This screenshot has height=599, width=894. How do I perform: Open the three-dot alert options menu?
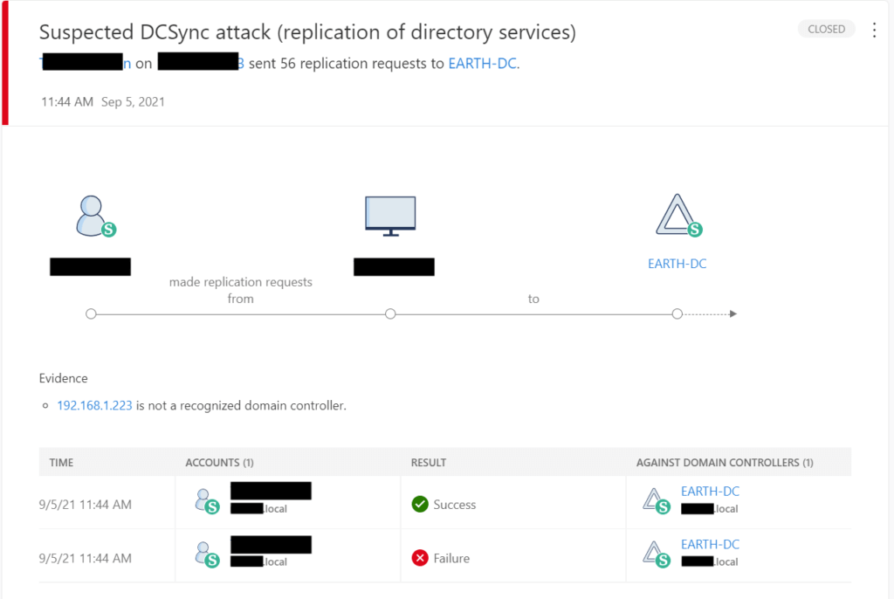pyautogui.click(x=874, y=29)
